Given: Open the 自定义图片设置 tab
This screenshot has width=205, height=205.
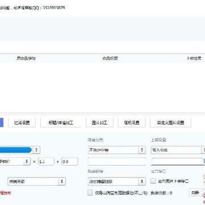Looking at the screenshot, I should (170, 122).
